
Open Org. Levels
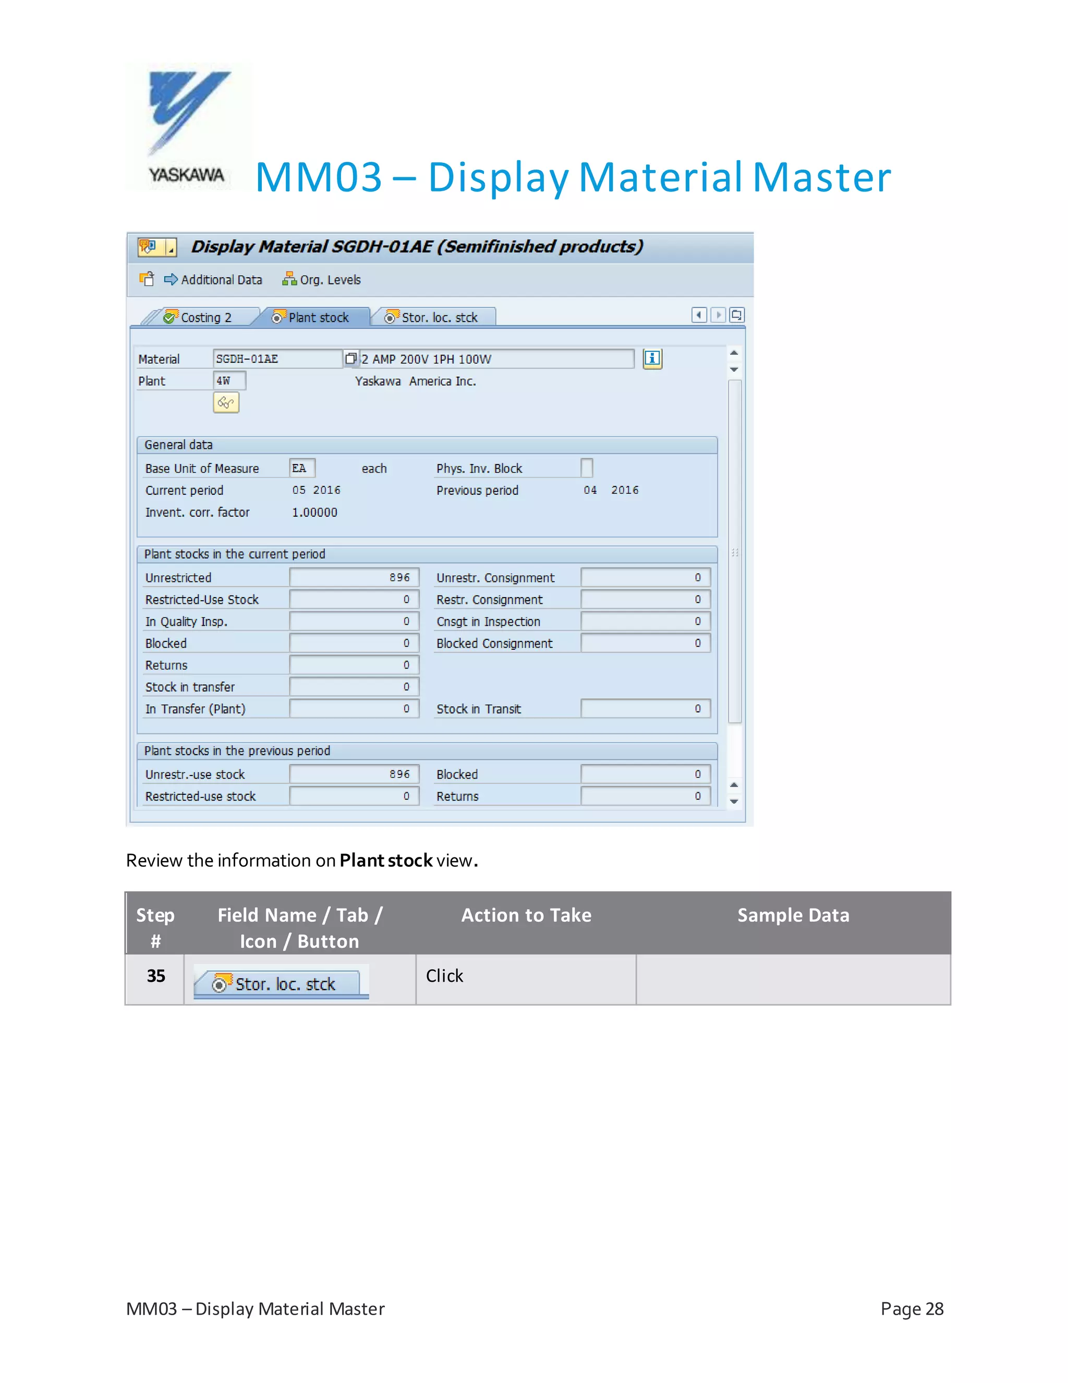point(321,280)
